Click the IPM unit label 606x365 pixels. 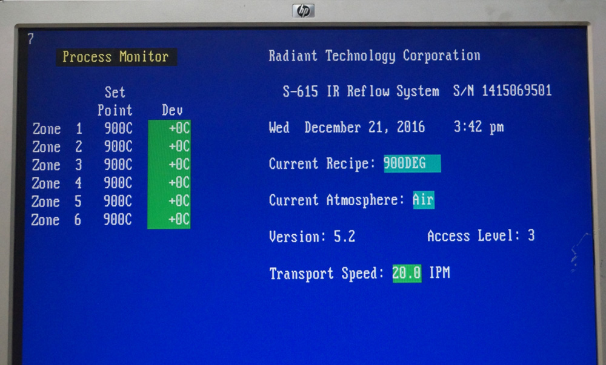(440, 273)
